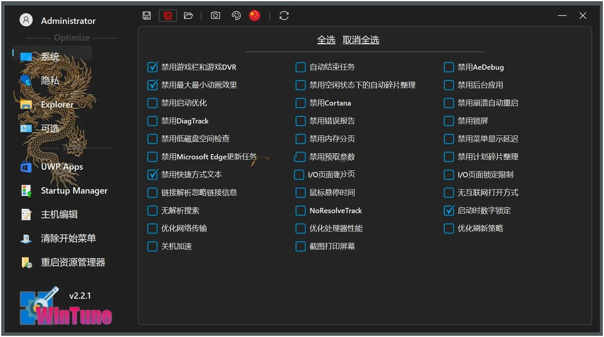Open the UWP Apps section
Image resolution: width=604 pixels, height=337 pixels.
pos(62,167)
